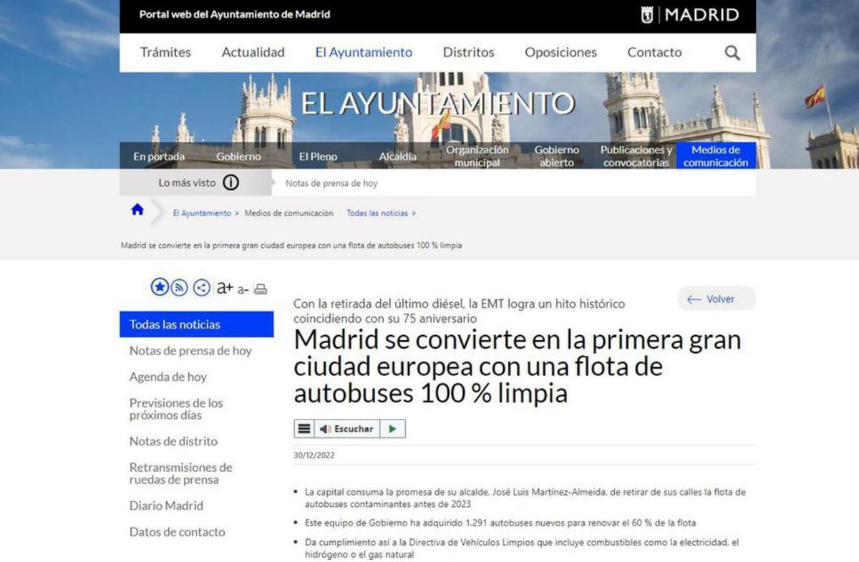Subscribe via the RSS feed icon
Viewport: 859px width, 562px height.
point(179,286)
